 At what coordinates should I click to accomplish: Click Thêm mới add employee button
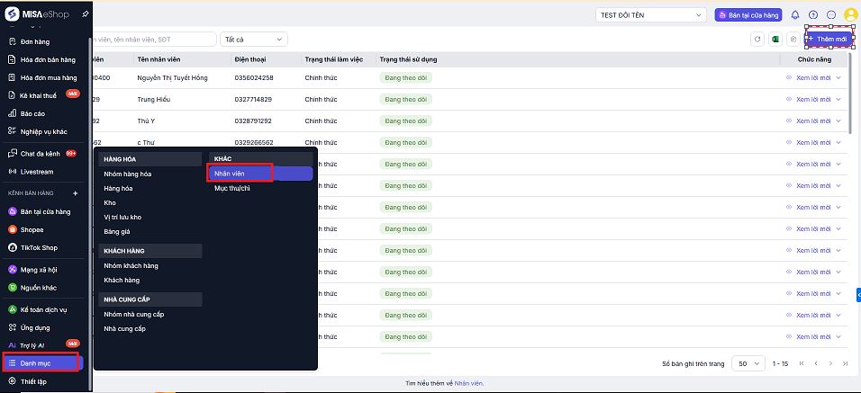pos(829,39)
